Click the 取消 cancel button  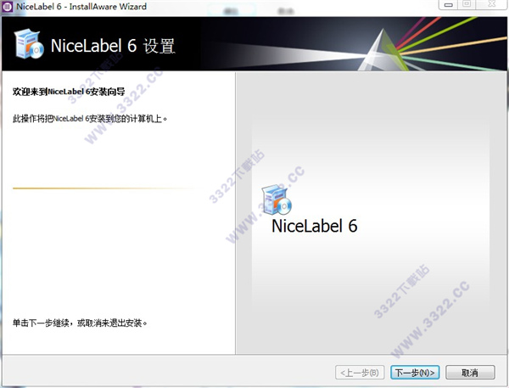click(470, 373)
